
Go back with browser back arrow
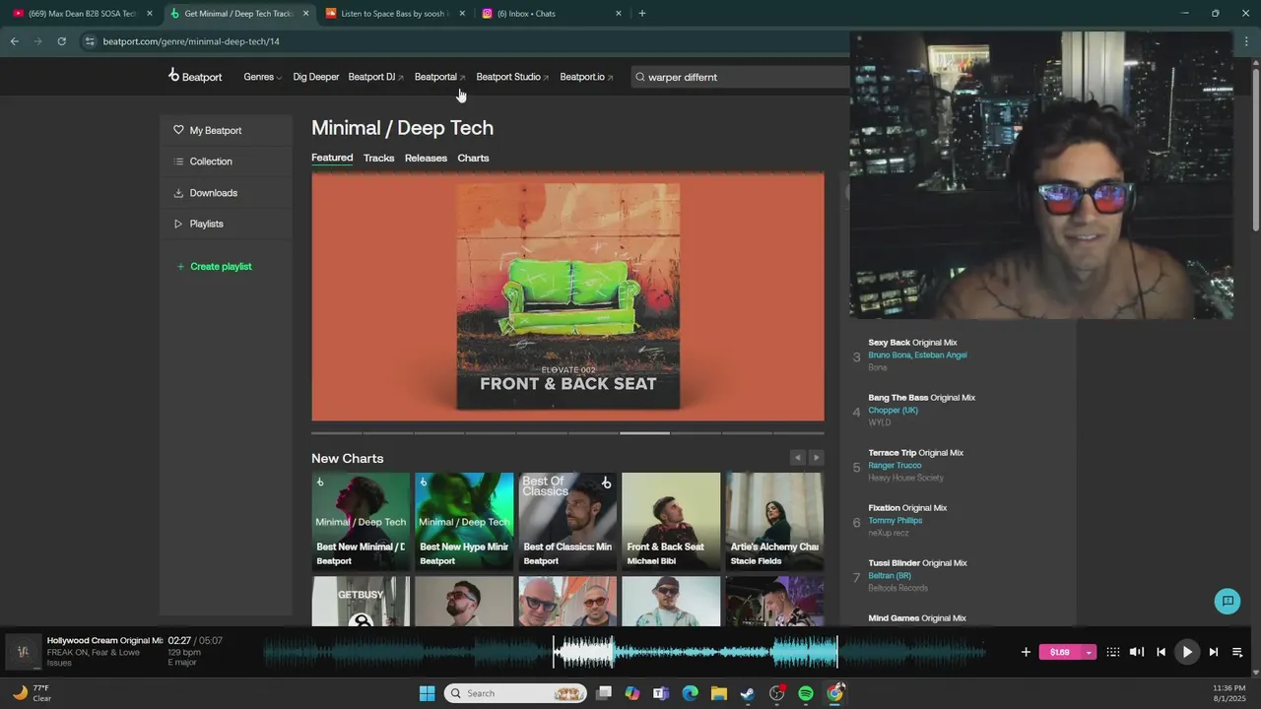[x=14, y=41]
